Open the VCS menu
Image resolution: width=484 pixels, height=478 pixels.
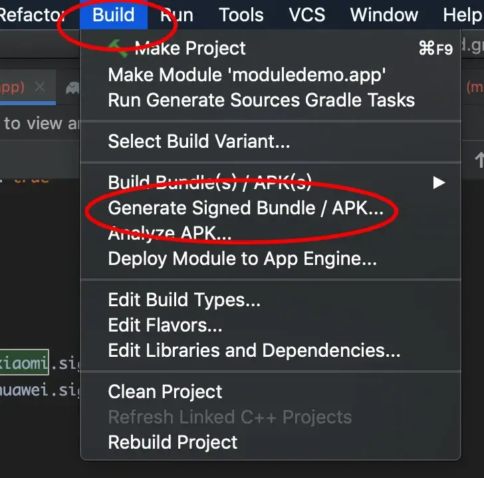click(x=306, y=15)
